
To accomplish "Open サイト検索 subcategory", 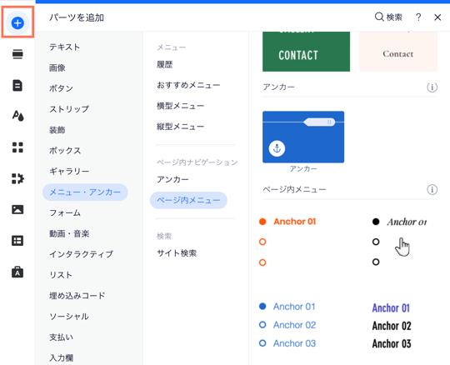I will coord(177,253).
